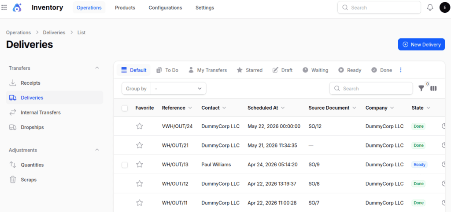The width and height of the screenshot is (451, 212).
Task: Click clock icon on WH/OUT/13 row
Action: pyautogui.click(x=444, y=165)
